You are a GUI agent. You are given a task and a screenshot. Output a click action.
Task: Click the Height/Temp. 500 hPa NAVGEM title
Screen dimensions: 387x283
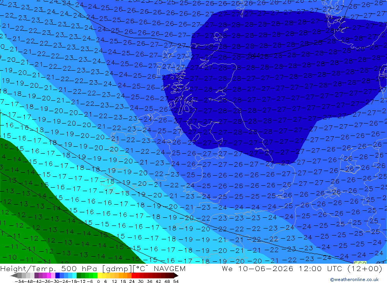click(93, 268)
